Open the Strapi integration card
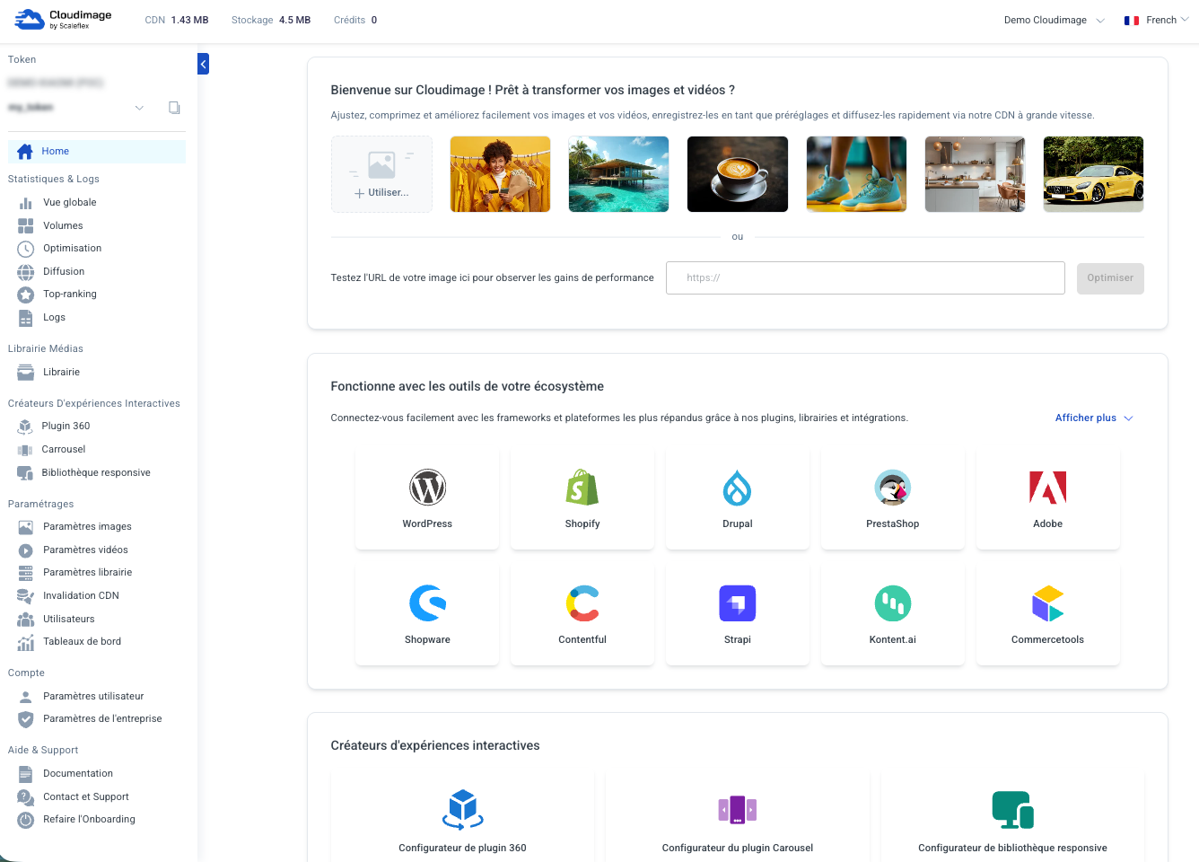1199x862 pixels. point(738,615)
